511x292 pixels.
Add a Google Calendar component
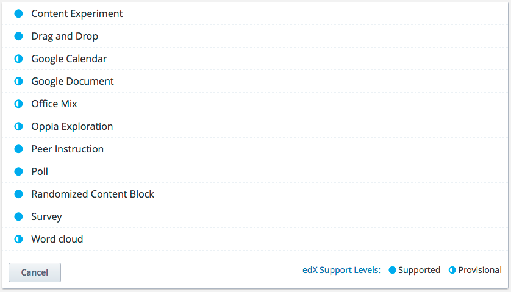click(x=69, y=59)
